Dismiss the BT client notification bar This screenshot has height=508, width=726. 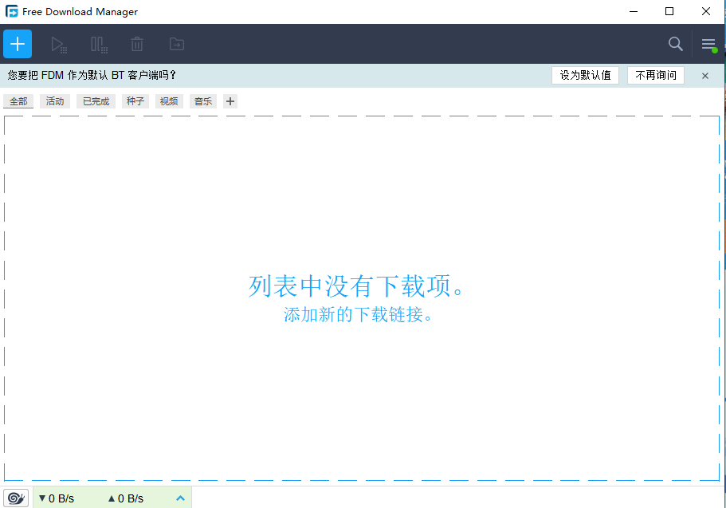[x=704, y=75]
